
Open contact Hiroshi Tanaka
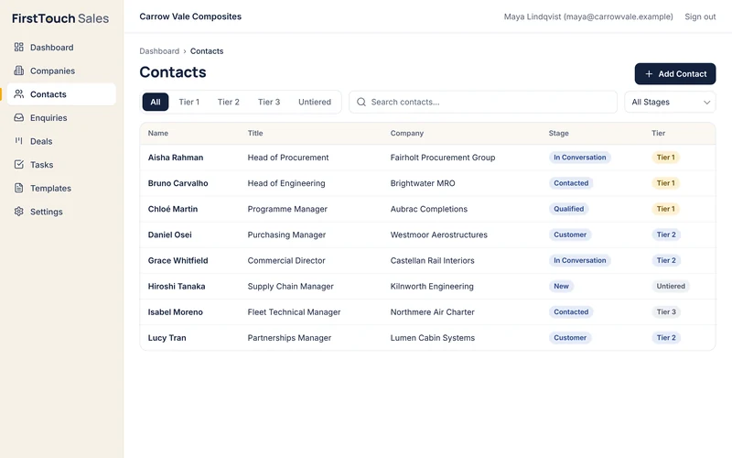tap(177, 286)
